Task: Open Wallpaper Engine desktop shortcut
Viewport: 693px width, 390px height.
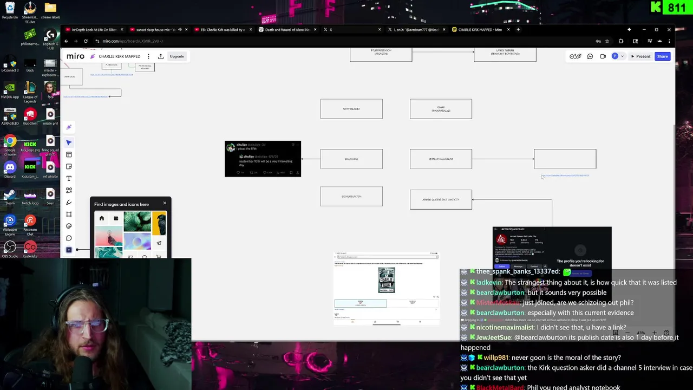Action: 10,224
